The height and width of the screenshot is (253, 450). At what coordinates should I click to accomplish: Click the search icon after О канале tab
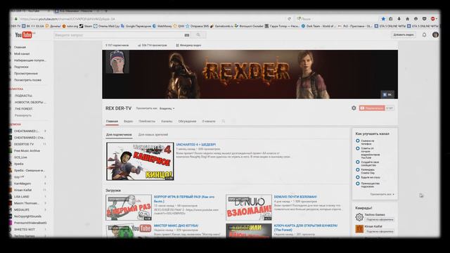tap(224, 122)
